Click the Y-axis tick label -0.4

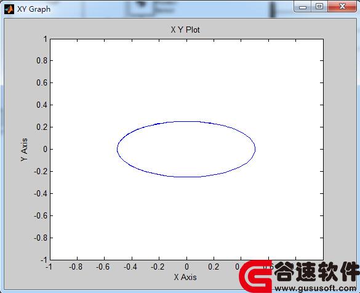41,193
